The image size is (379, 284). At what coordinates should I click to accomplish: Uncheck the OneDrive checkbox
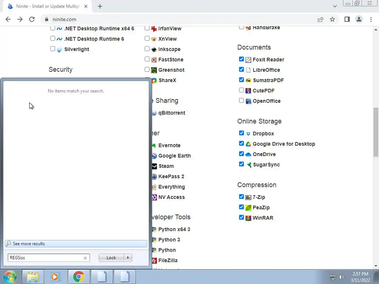coord(241,154)
